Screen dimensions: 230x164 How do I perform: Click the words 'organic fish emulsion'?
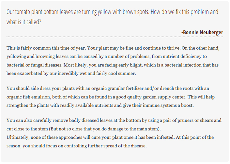pos(29,97)
